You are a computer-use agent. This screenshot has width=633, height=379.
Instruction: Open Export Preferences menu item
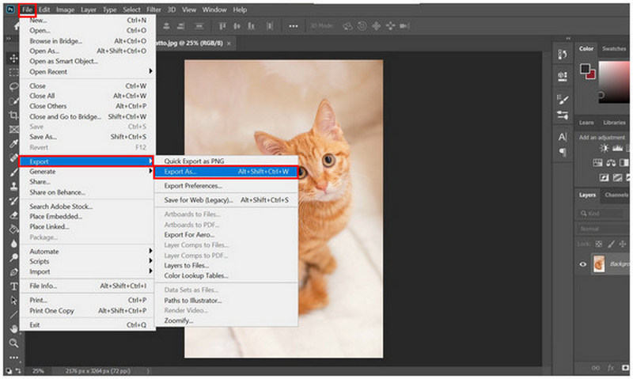(x=226, y=186)
